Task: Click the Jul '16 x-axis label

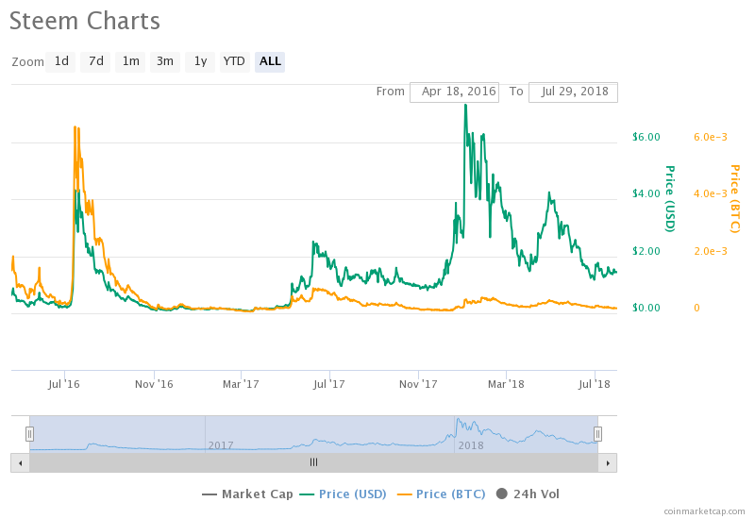Action: tap(64, 384)
